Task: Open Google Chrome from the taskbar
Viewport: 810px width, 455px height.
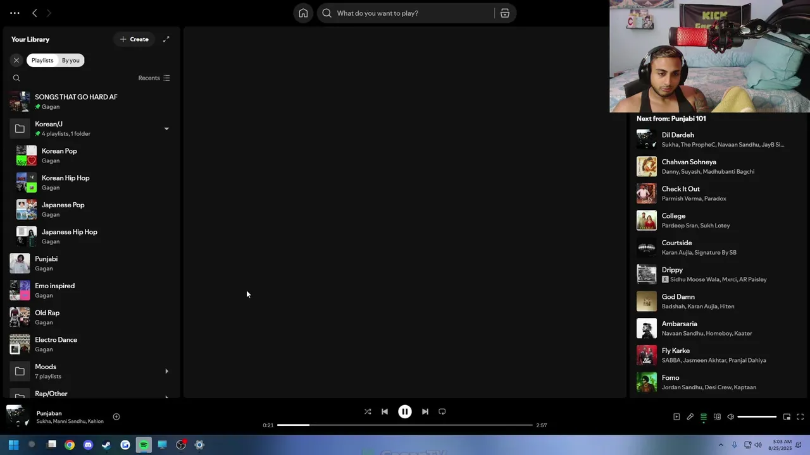Action: point(70,445)
